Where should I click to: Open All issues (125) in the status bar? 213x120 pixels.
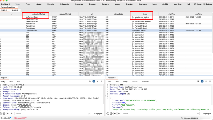click(x=20, y=118)
